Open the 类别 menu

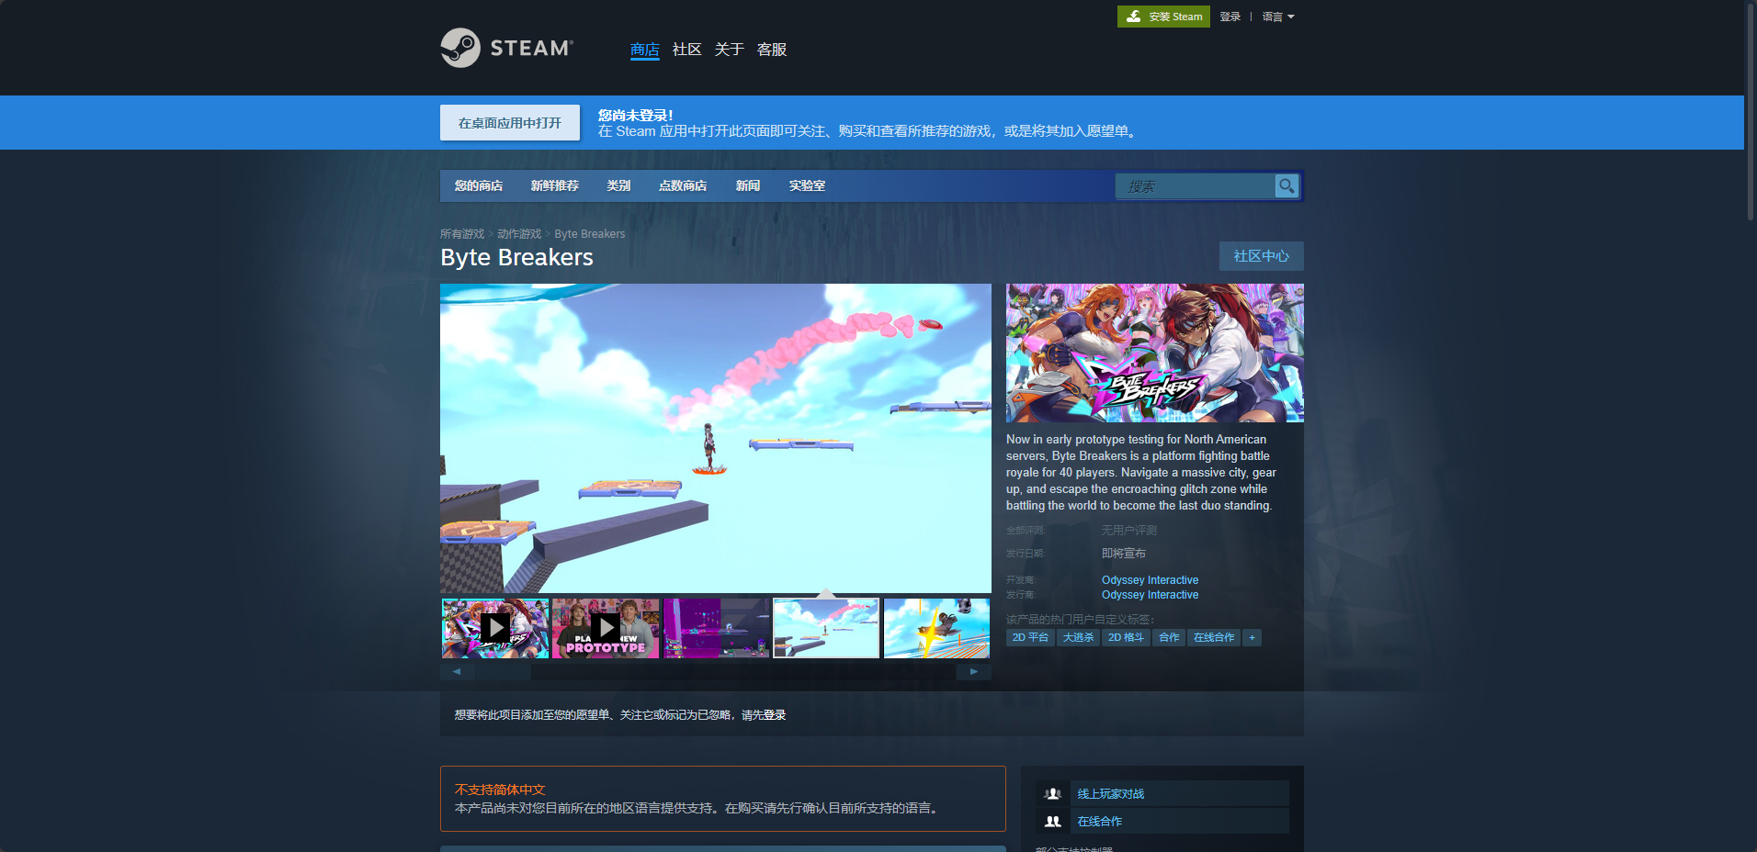618,185
